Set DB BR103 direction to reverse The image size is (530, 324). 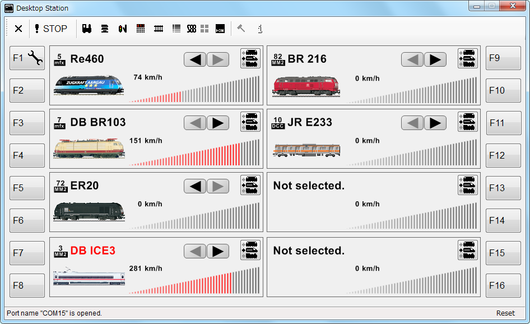click(195, 123)
